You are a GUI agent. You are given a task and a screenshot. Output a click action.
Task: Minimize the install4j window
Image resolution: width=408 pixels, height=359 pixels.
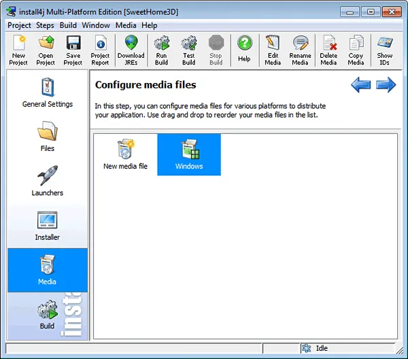point(350,12)
